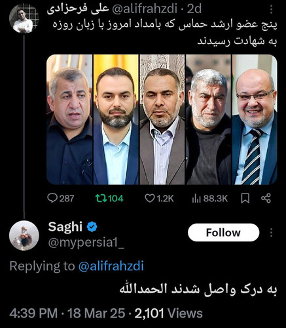Open more options on the top post
This screenshot has height=328, width=286.
271,10
